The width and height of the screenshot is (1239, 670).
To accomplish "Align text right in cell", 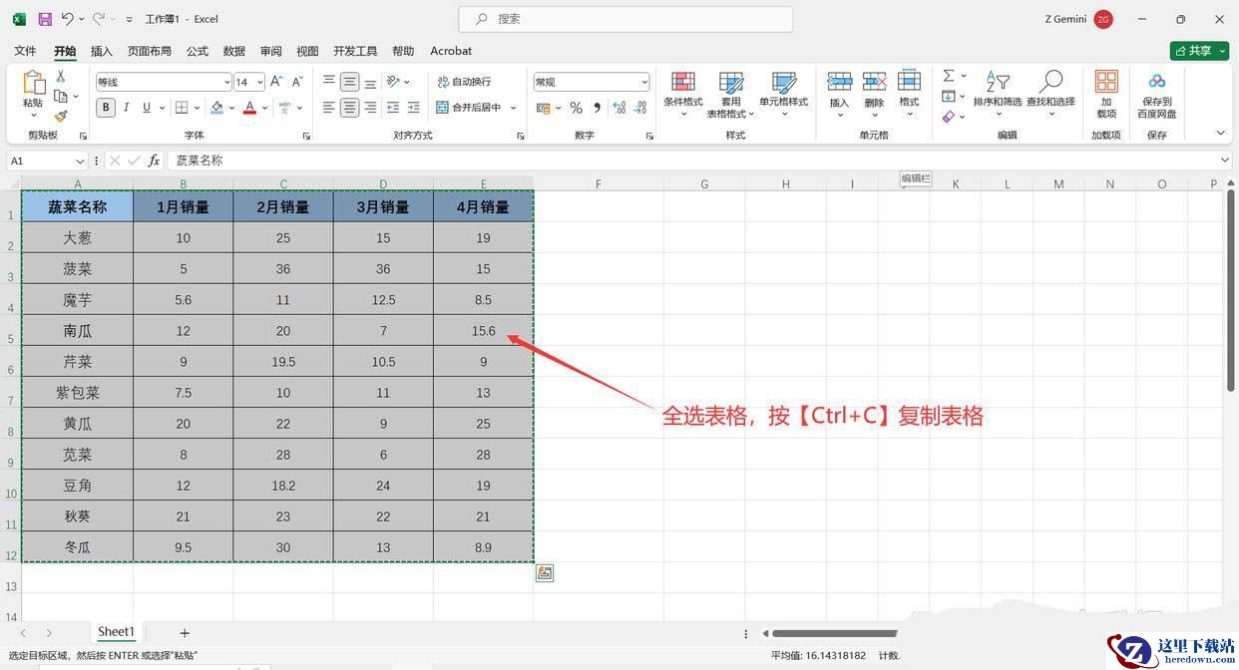I will (x=370, y=108).
